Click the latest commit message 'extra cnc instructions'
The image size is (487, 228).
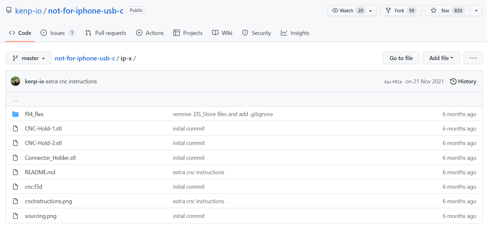click(71, 81)
